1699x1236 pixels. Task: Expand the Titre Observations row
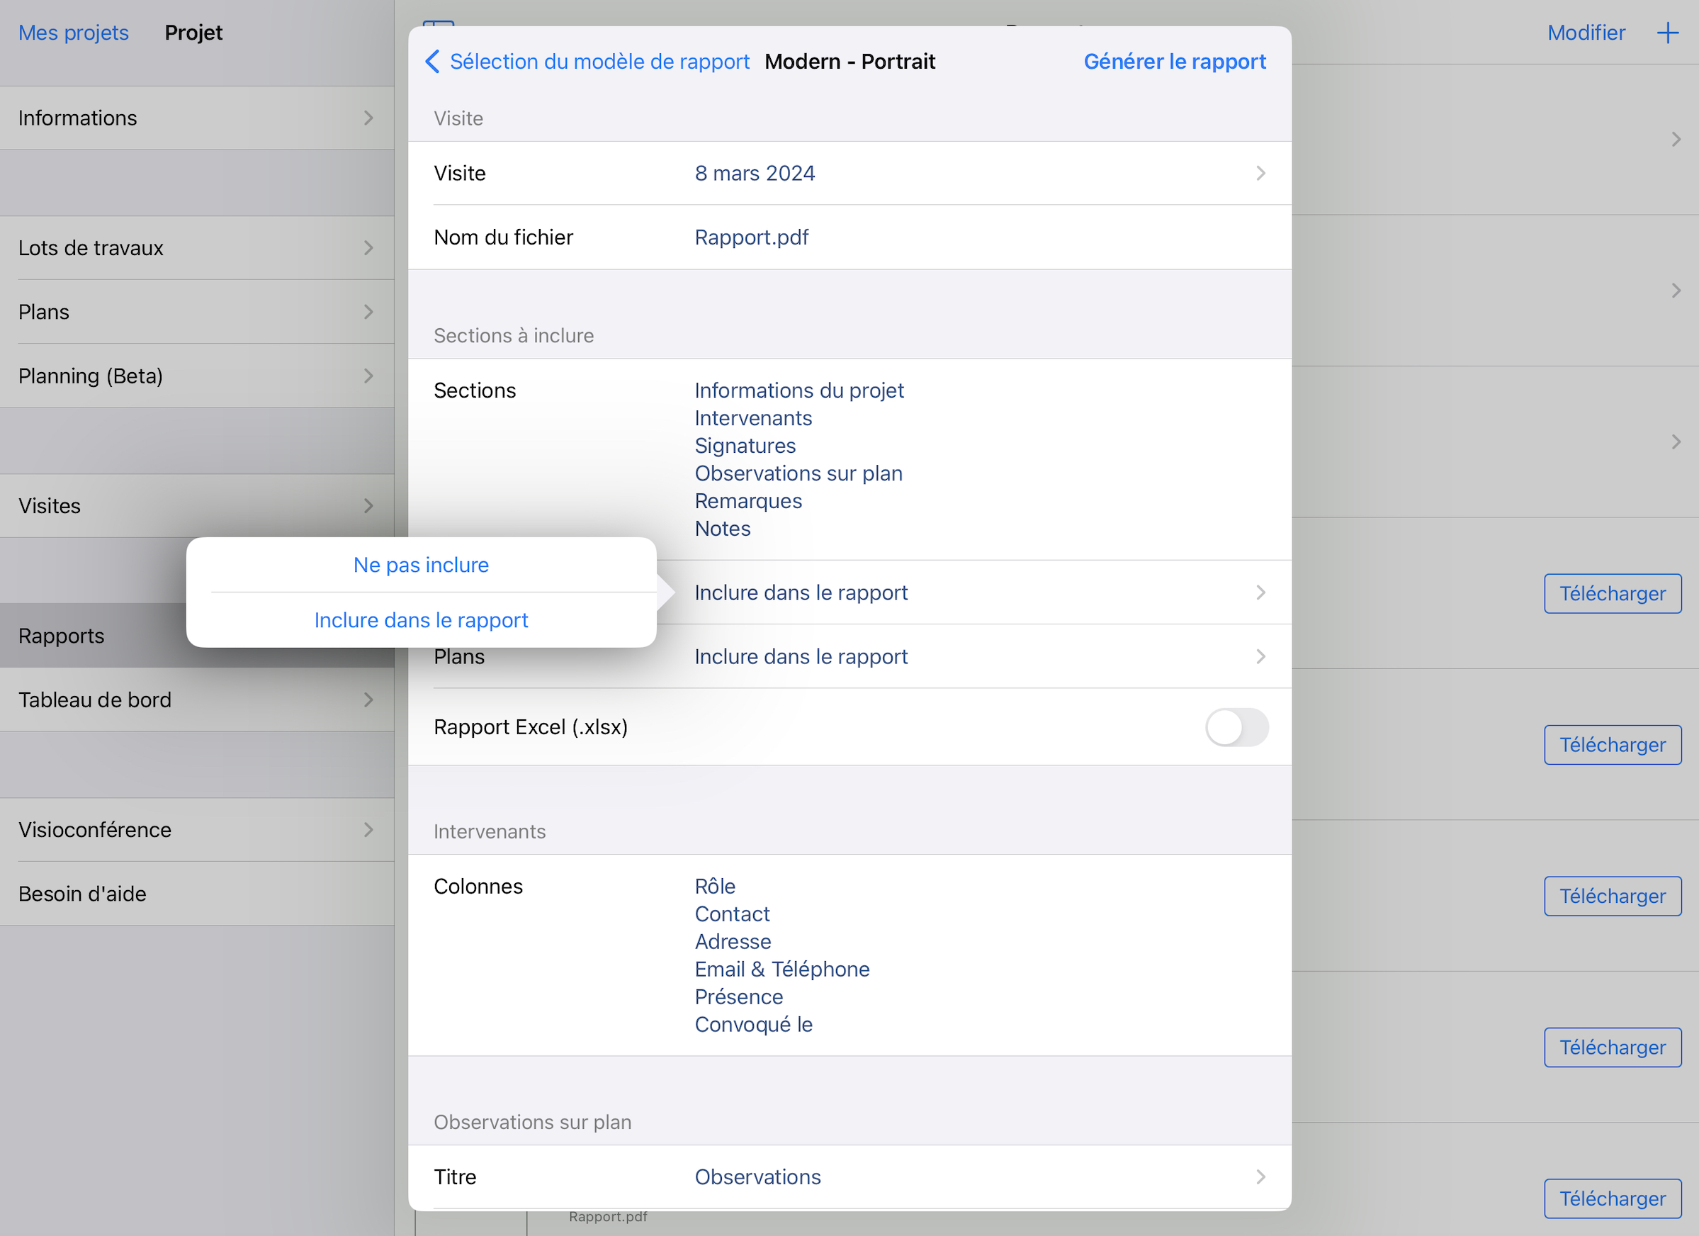click(1260, 1176)
